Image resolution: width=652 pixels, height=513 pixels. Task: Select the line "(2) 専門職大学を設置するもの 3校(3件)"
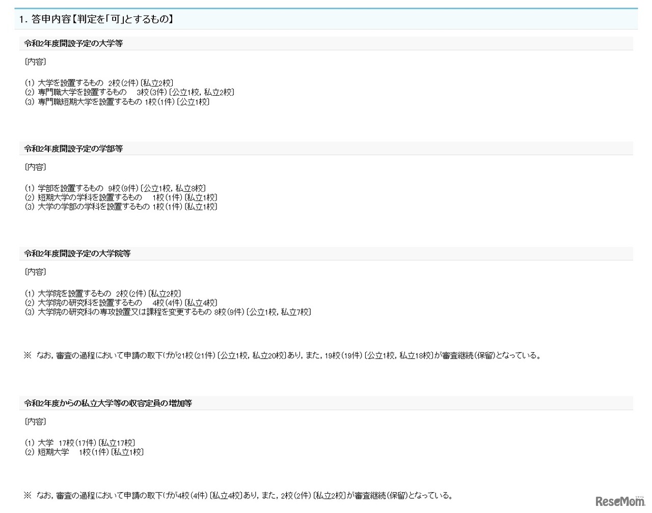pyautogui.click(x=129, y=92)
